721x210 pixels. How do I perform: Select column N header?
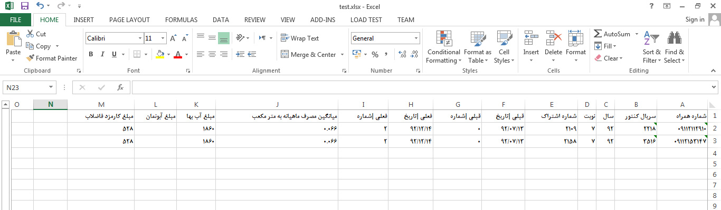coord(50,104)
